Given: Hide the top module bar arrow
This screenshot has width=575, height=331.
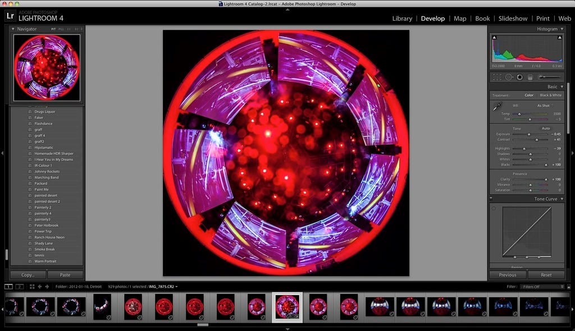Looking at the screenshot, I should coord(287,10).
